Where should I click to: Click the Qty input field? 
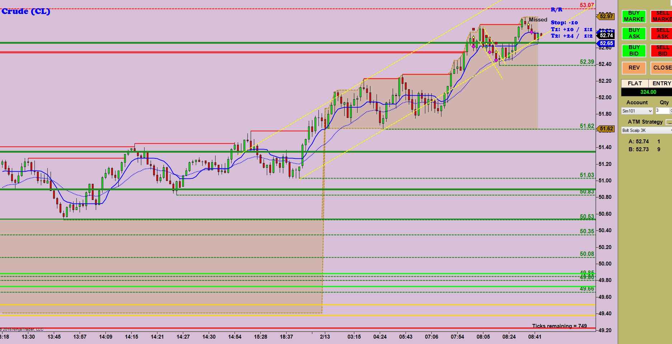point(662,111)
